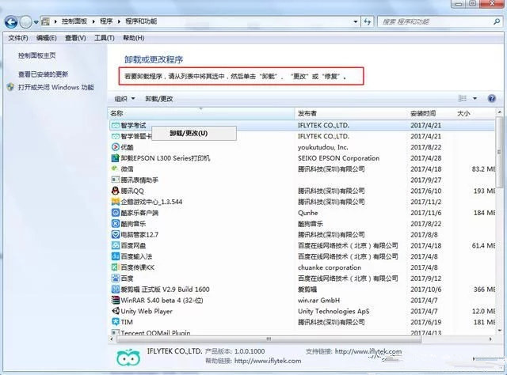
Task: Click the chuanke corporation publisher cell
Action: point(330,267)
